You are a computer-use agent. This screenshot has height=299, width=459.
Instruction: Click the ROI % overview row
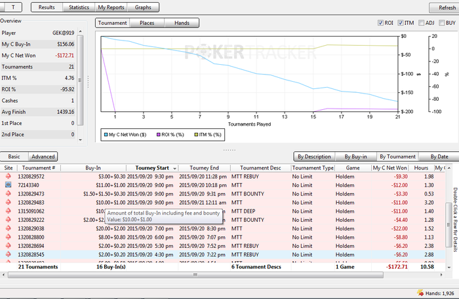[x=38, y=90]
